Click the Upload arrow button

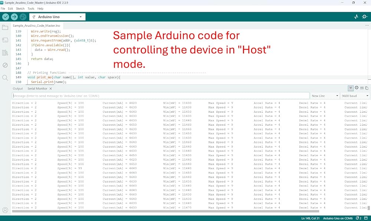pyautogui.click(x=14, y=17)
